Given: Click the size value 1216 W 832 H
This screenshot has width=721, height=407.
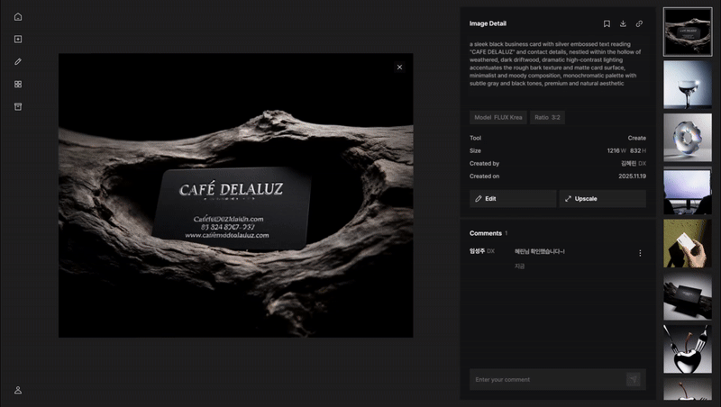Looking at the screenshot, I should pos(626,150).
